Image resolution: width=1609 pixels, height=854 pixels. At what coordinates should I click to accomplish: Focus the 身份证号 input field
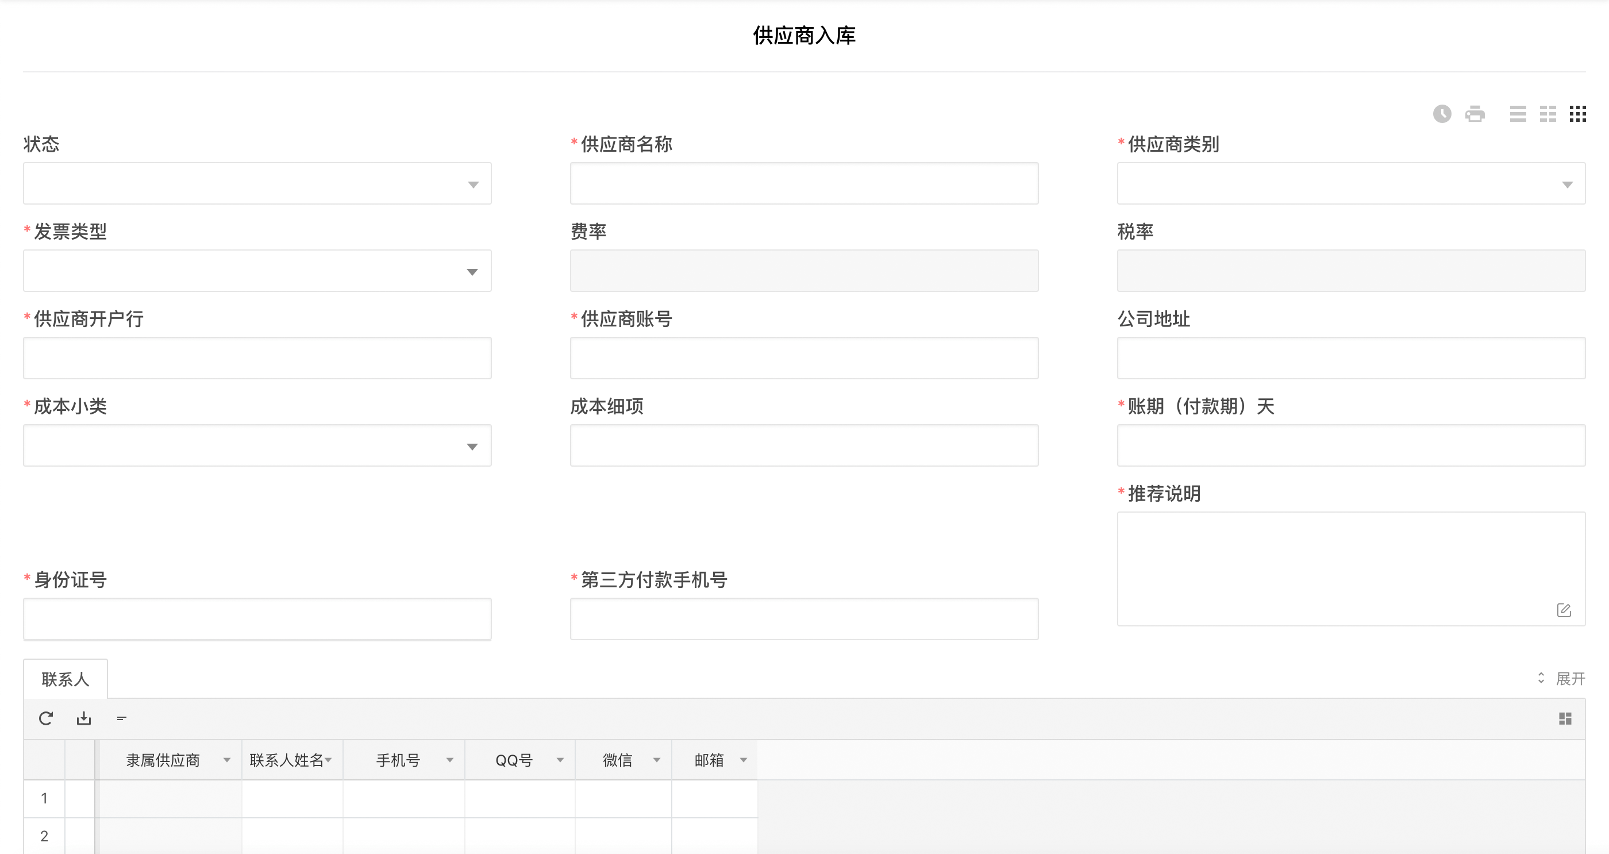pyautogui.click(x=257, y=619)
